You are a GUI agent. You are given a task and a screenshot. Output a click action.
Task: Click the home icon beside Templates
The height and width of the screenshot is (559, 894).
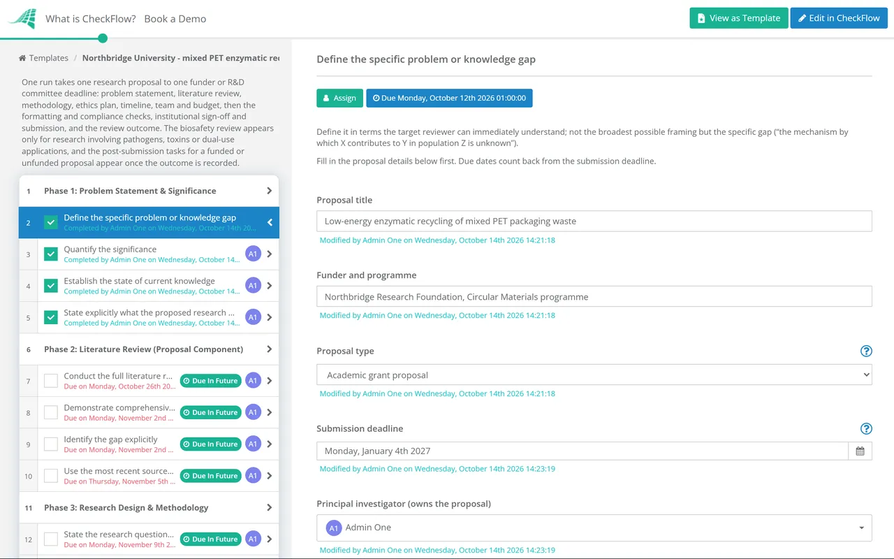(x=22, y=58)
